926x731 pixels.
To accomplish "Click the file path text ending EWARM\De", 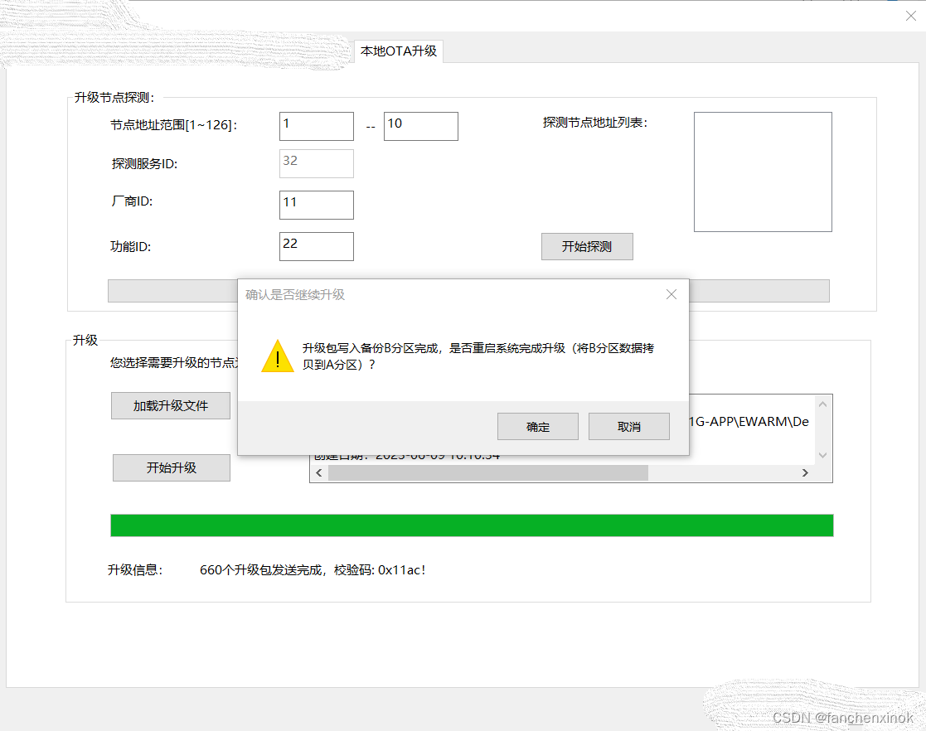I will pyautogui.click(x=749, y=422).
